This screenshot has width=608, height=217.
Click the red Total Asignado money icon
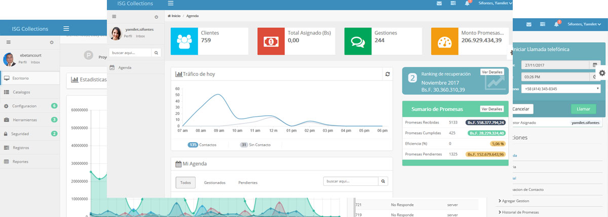(x=271, y=41)
